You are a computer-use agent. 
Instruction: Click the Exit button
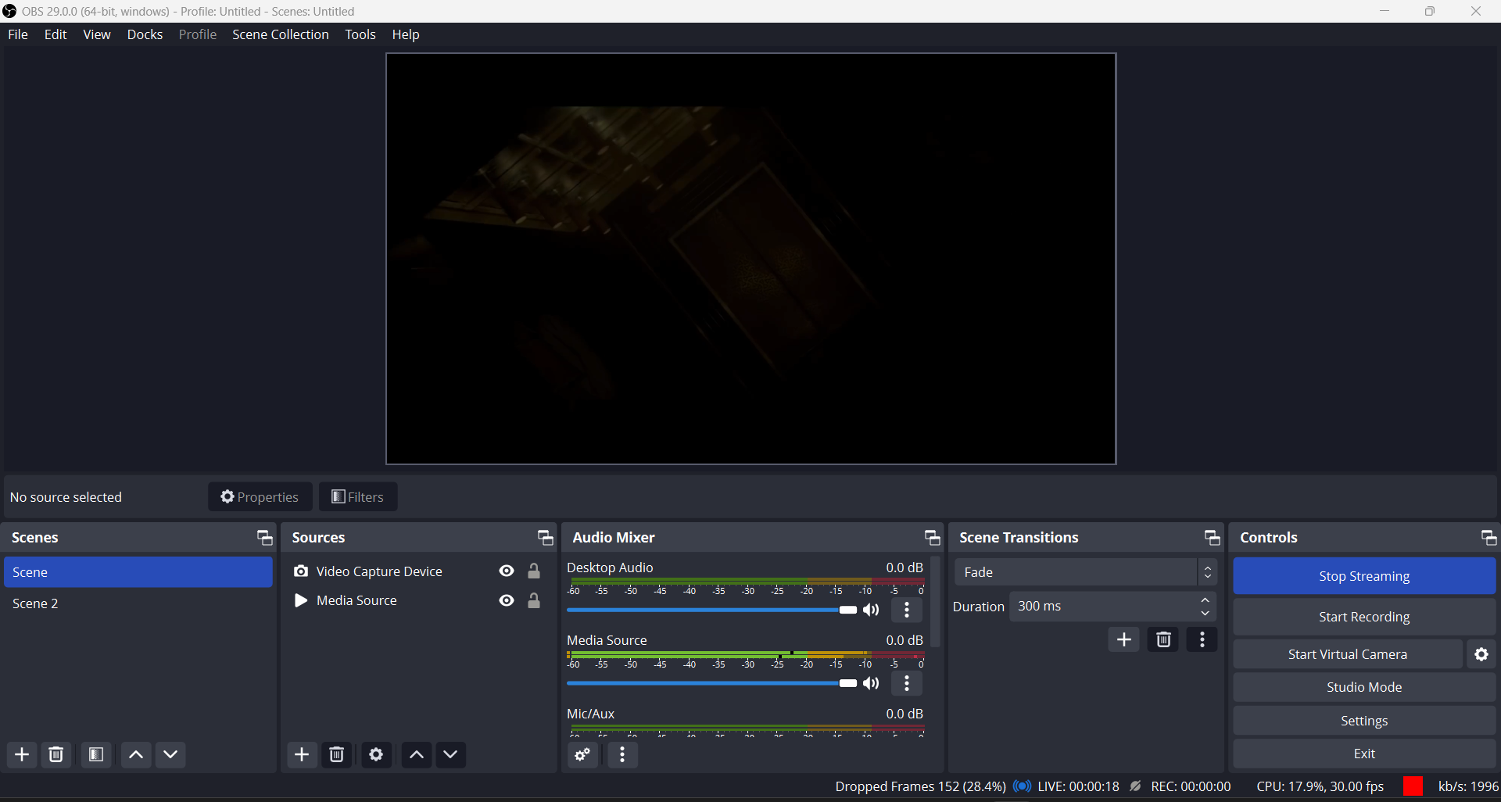coord(1364,754)
